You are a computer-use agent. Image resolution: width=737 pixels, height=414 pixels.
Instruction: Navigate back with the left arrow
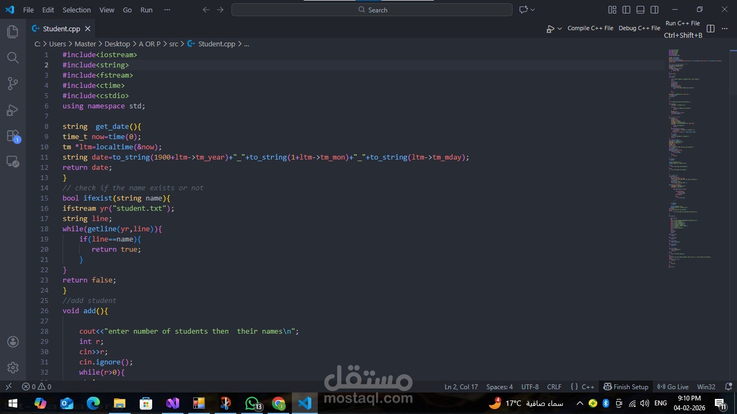coord(206,10)
